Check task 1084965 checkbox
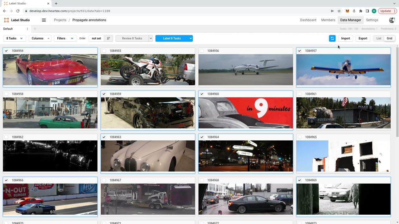The width and height of the screenshot is (399, 224). coord(300,137)
